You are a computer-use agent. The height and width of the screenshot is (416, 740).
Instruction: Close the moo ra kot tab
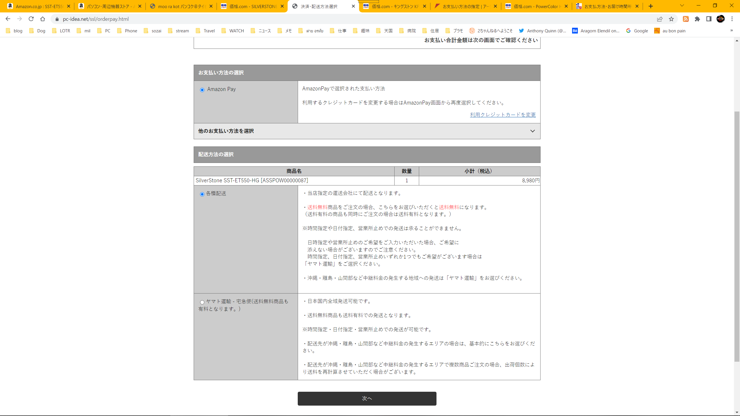click(211, 6)
